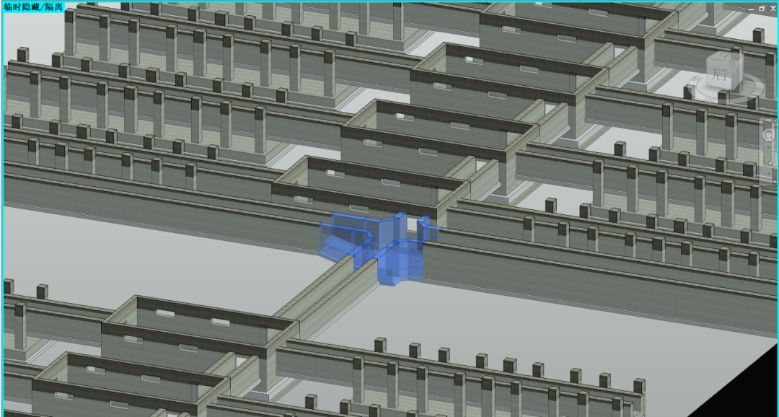
Task: Restore down the 3D view window
Action: (x=762, y=7)
